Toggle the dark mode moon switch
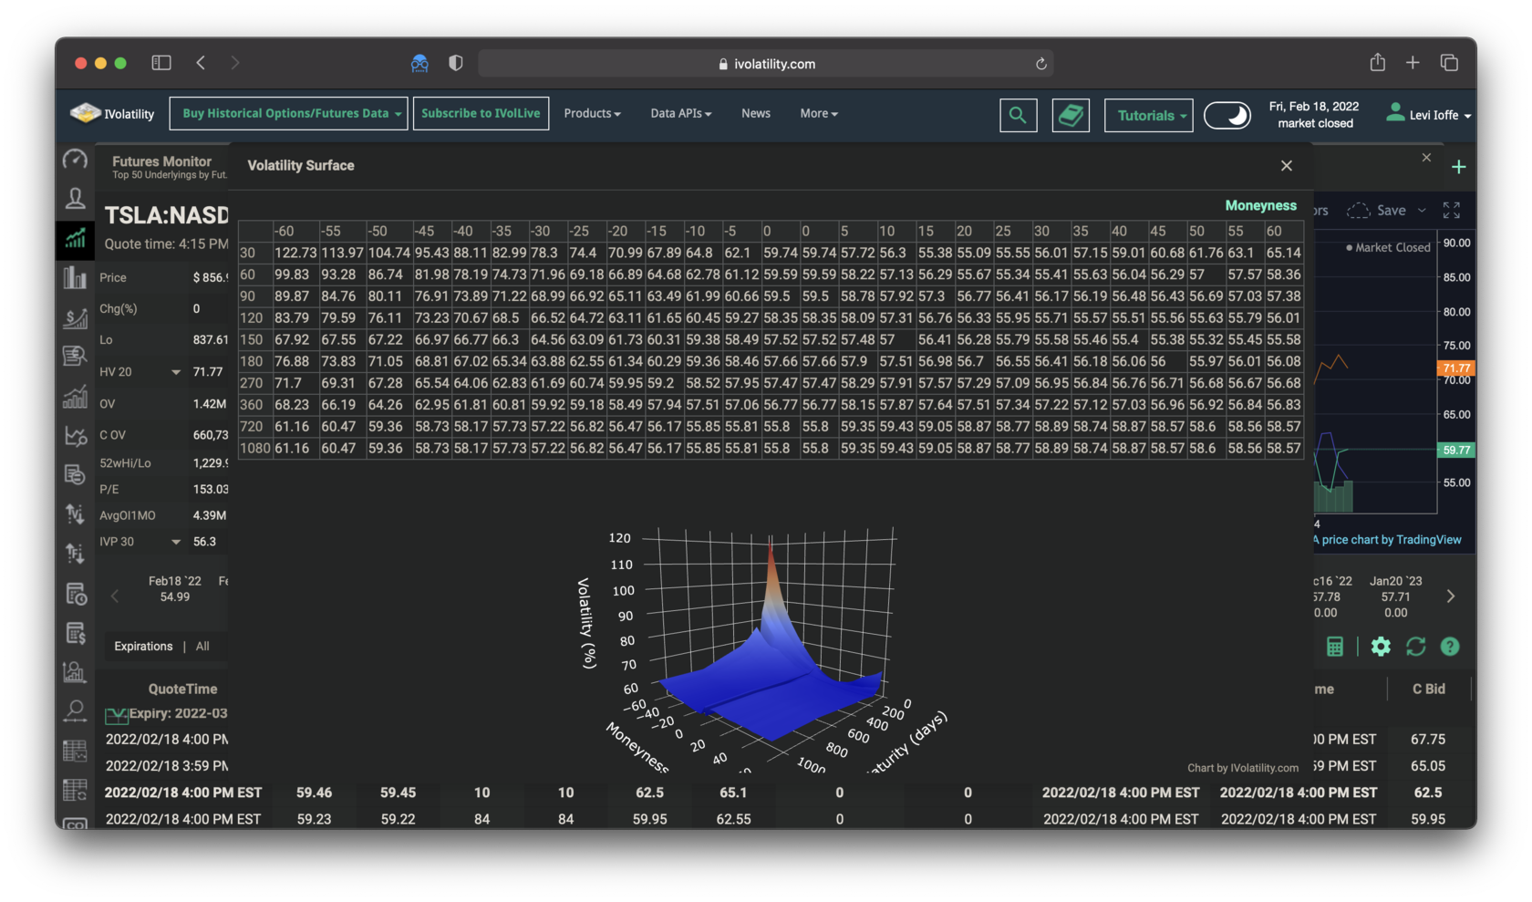1532x902 pixels. (1227, 116)
